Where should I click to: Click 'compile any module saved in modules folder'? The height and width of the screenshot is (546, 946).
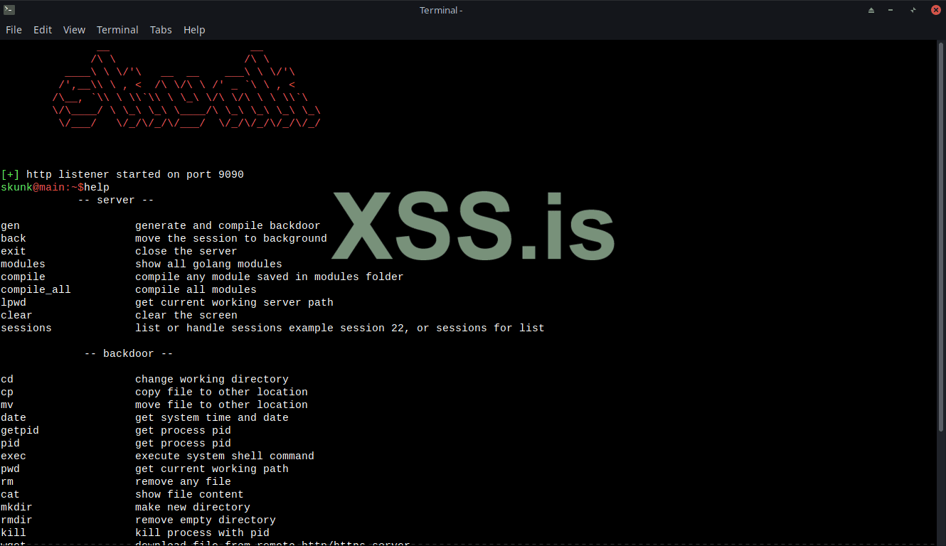(x=270, y=277)
